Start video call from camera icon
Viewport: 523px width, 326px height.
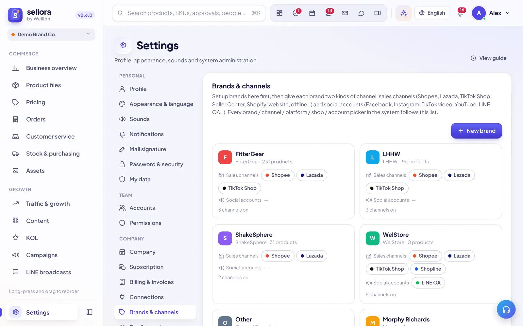pos(378,13)
